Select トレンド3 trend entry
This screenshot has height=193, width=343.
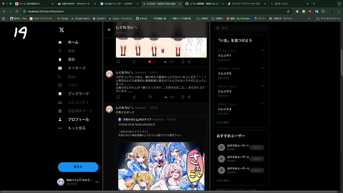point(241,91)
